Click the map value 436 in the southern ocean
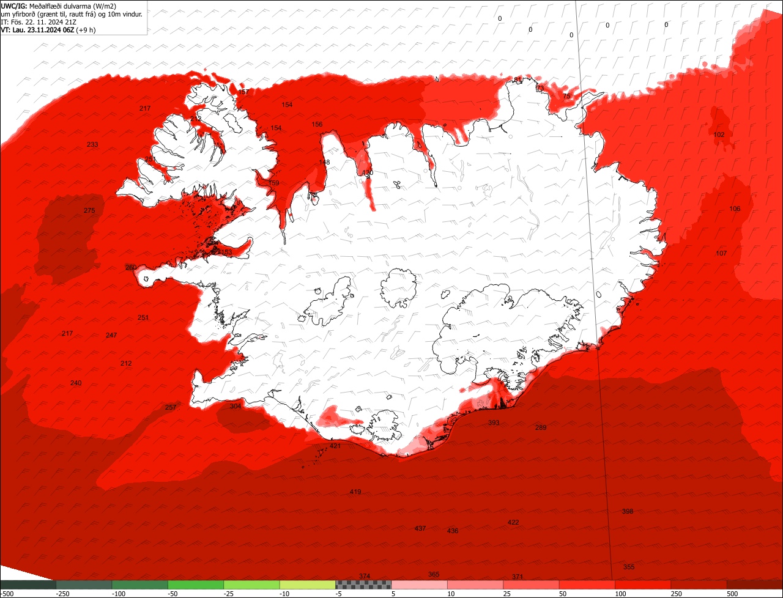This screenshot has width=783, height=598. tap(453, 531)
